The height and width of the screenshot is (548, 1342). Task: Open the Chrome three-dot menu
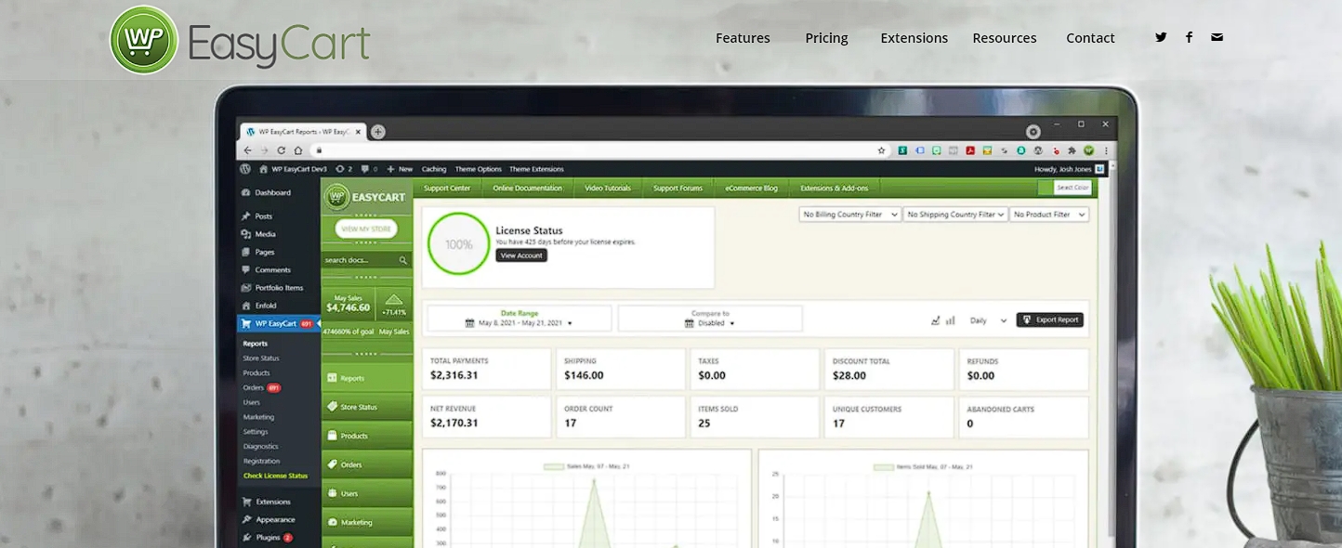tap(1106, 150)
